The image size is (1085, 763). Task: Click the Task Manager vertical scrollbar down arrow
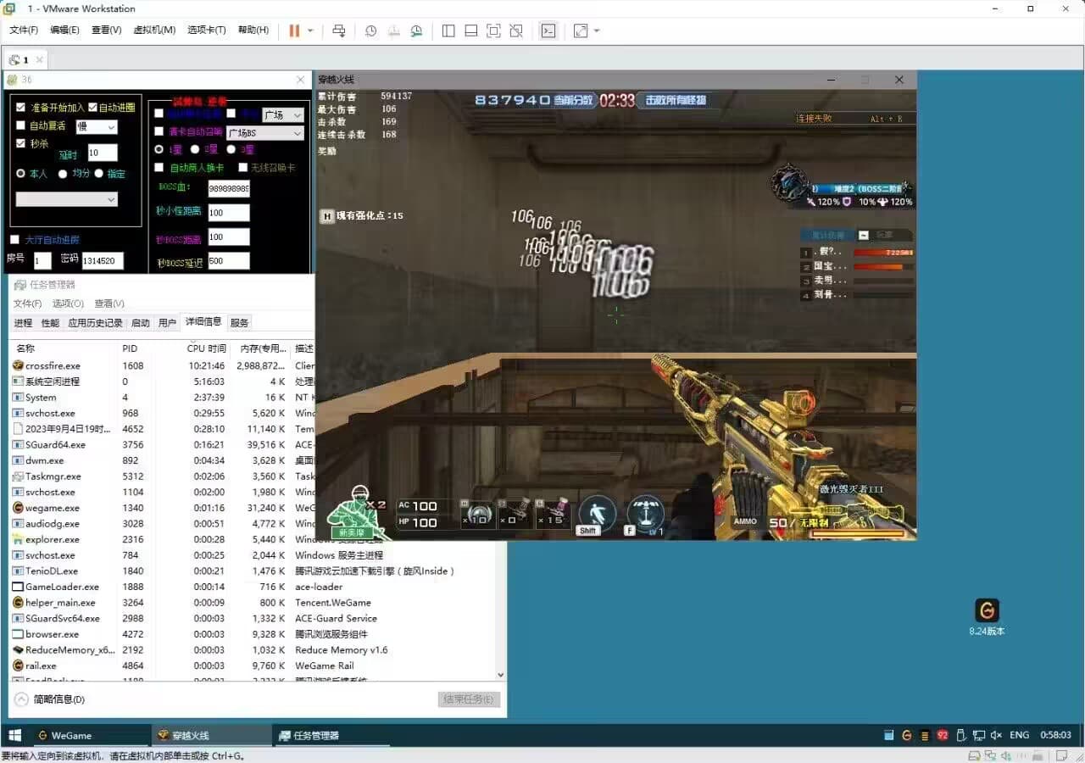tap(500, 675)
